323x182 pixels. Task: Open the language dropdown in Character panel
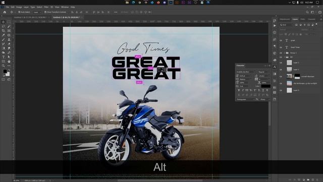(245, 100)
